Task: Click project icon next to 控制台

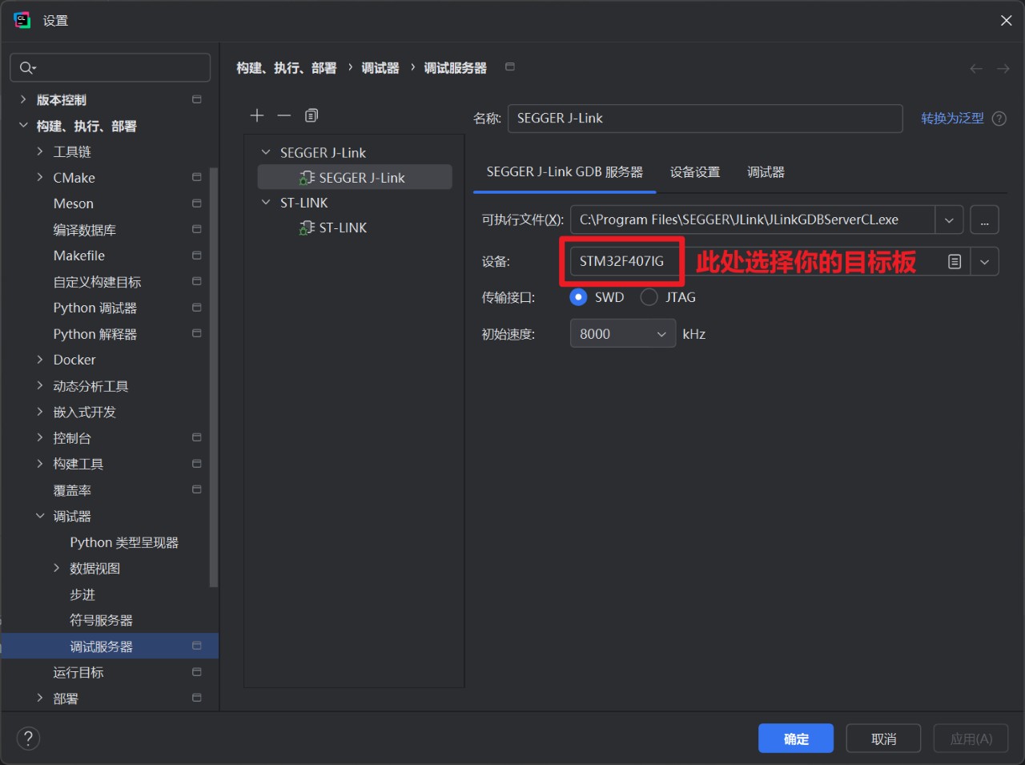Action: coord(197,437)
